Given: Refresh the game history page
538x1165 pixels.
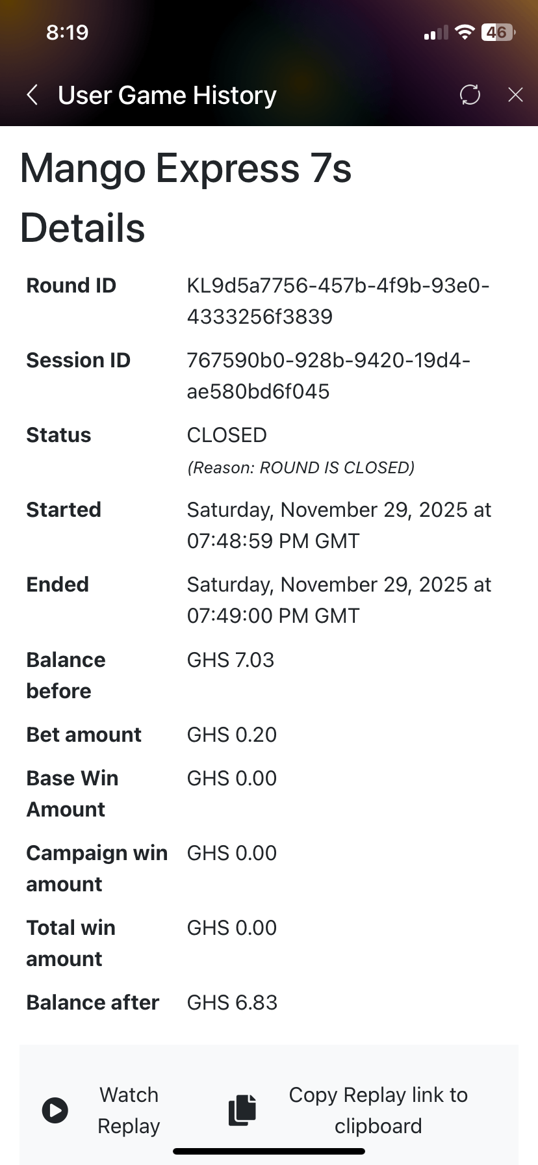Looking at the screenshot, I should [470, 95].
